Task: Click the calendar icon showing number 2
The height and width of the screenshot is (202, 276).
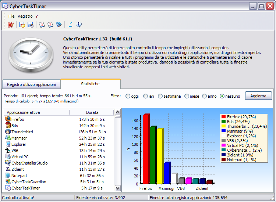Action: coord(50,25)
